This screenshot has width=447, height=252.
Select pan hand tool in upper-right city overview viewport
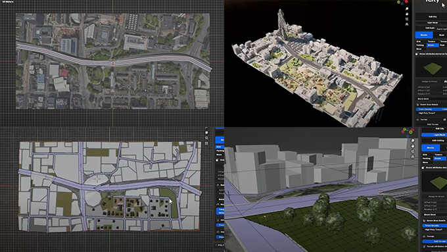(407, 14)
